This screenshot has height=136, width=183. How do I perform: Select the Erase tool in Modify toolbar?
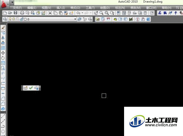click(3, 27)
